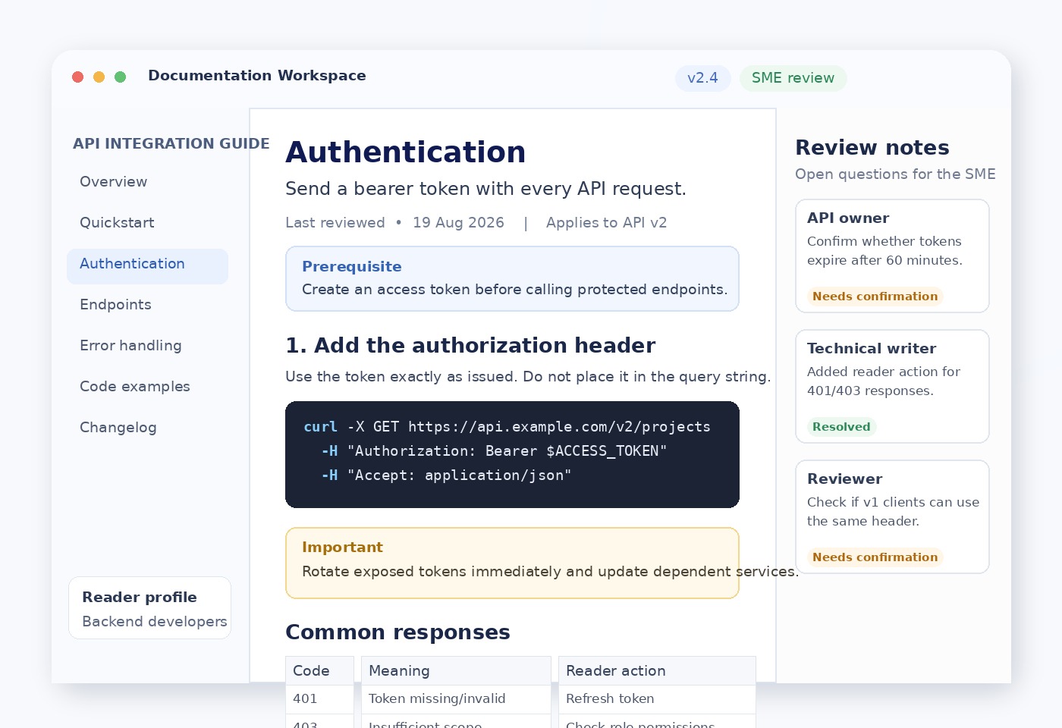1062x728 pixels.
Task: Click the Authorization Bearer header line in code
Action: coord(495,451)
